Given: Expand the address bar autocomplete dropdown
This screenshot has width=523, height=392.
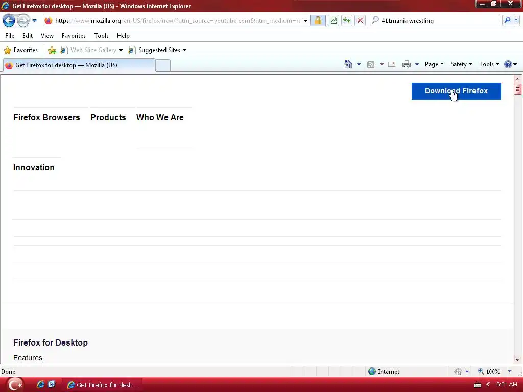Looking at the screenshot, I should (x=305, y=20).
